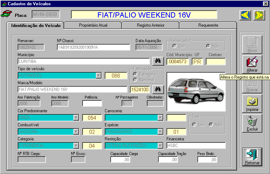The width and height of the screenshot is (270, 174).
Task: Click the Cód. Município code field
Action: [x=178, y=62]
